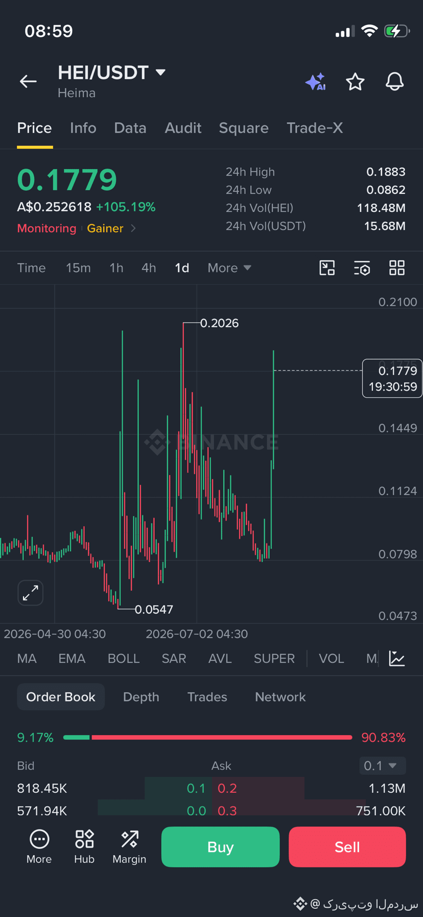The height and width of the screenshot is (917, 423).
Task: Tap the 9.17% bid percentage
Action: (35, 737)
